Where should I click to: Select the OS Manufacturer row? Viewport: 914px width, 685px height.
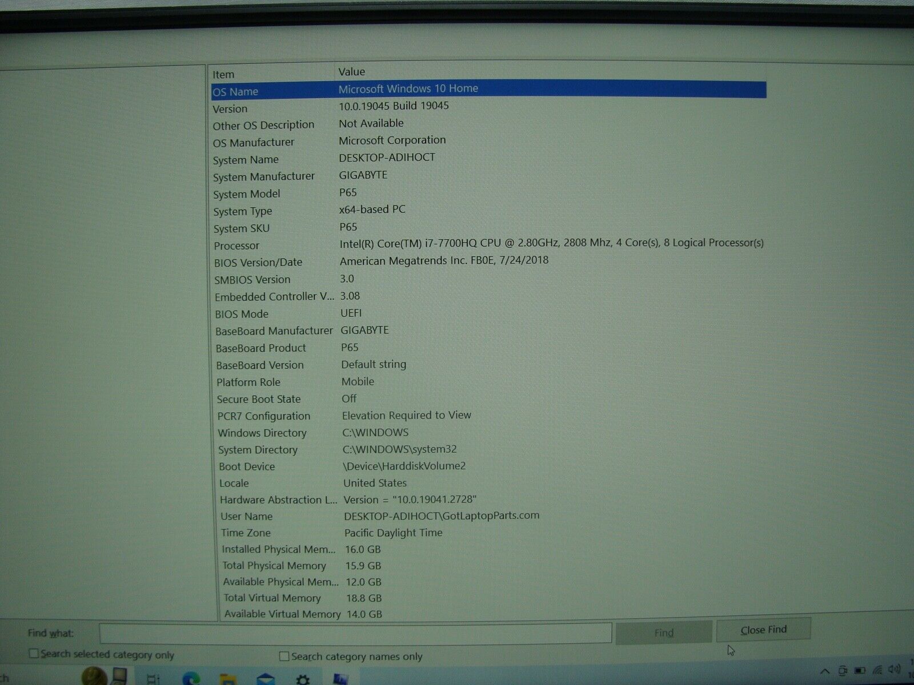click(488, 142)
